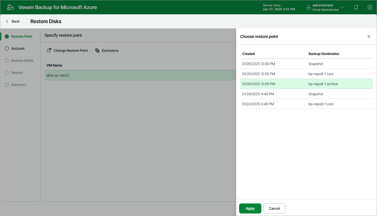The image size is (377, 216).
Task: Click the Change Restore Point label
Action: tap(71, 50)
